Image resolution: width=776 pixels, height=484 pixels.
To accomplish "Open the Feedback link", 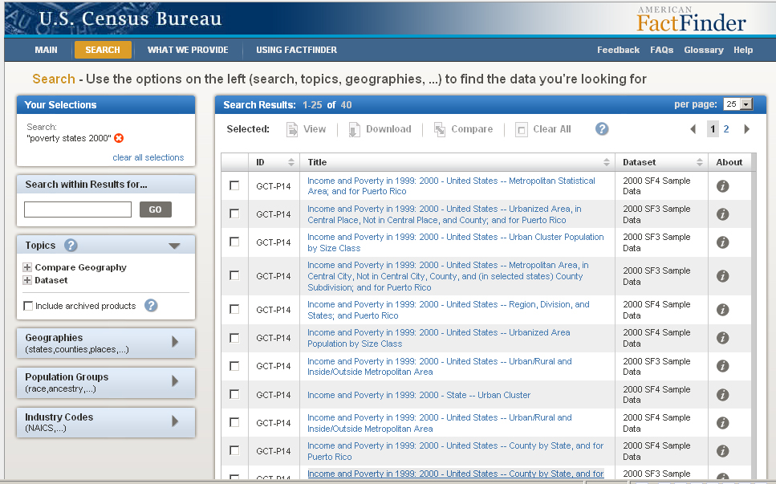I will click(x=618, y=50).
